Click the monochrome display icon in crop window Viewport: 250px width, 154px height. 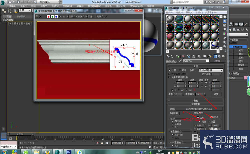click(x=64, y=17)
